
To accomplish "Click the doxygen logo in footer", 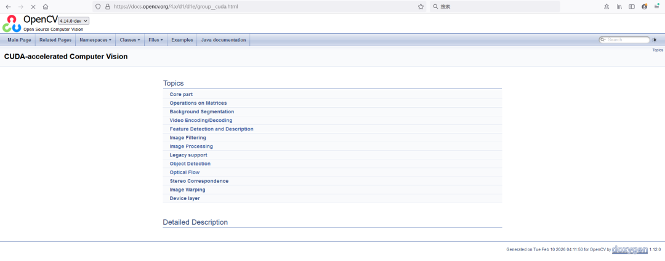I will tap(630, 249).
